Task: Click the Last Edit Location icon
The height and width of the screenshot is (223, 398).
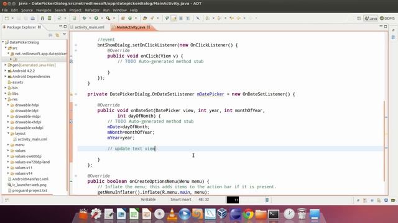Action: tap(231, 18)
